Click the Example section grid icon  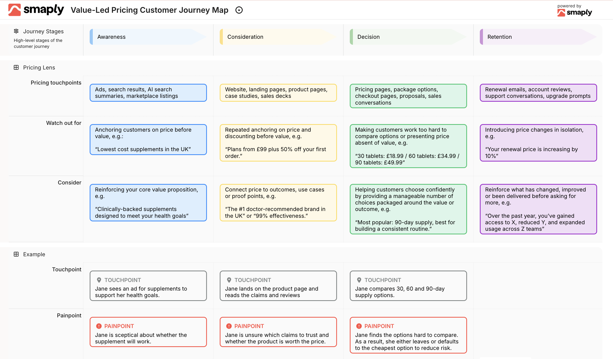pyautogui.click(x=16, y=254)
